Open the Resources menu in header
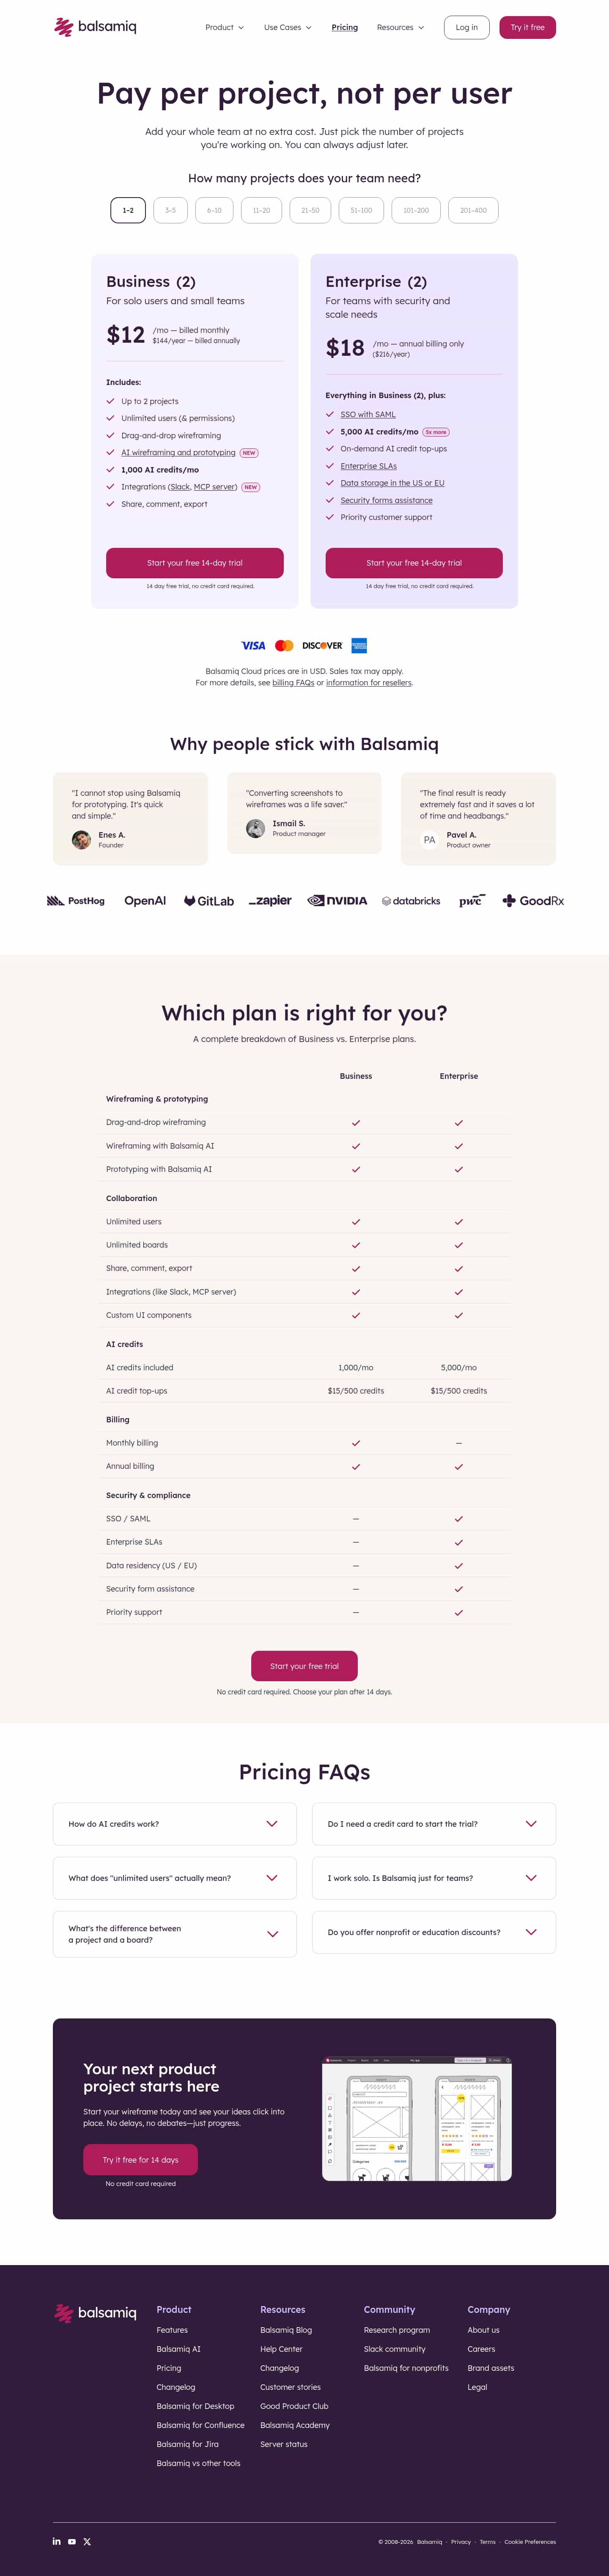 click(400, 28)
